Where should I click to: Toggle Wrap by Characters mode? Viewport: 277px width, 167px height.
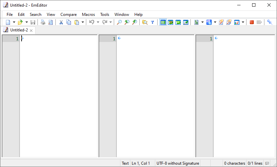(x=171, y=22)
